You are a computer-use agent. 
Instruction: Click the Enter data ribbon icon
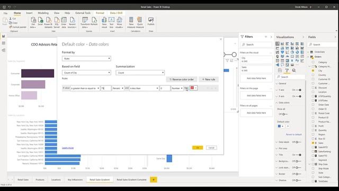tap(64, 22)
